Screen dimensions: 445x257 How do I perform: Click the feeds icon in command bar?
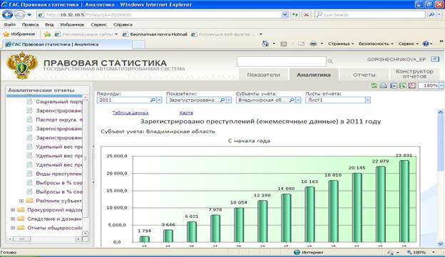[x=284, y=43]
